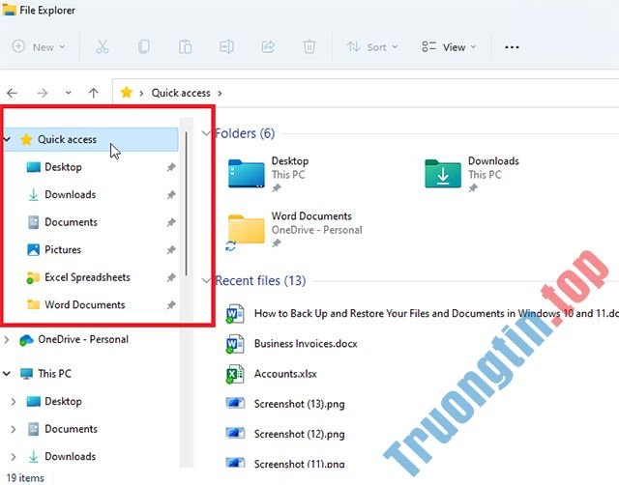Click pin icon next to sidebar Word Documents
The image size is (619, 485).
171,304
